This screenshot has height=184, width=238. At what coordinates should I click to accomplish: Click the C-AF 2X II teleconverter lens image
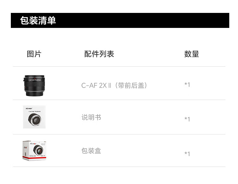tap(34, 86)
